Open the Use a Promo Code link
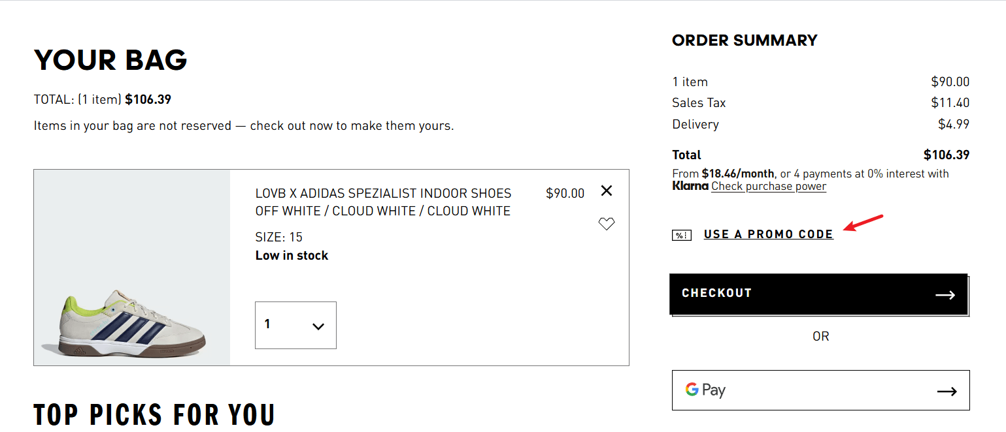Viewport: 1006px width, 432px height. (768, 234)
